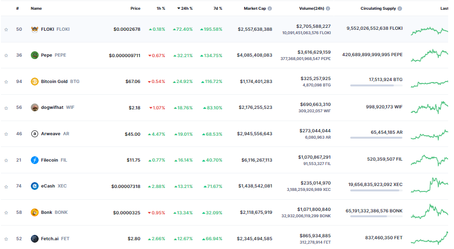Sort table by 7d % header

click(x=218, y=8)
